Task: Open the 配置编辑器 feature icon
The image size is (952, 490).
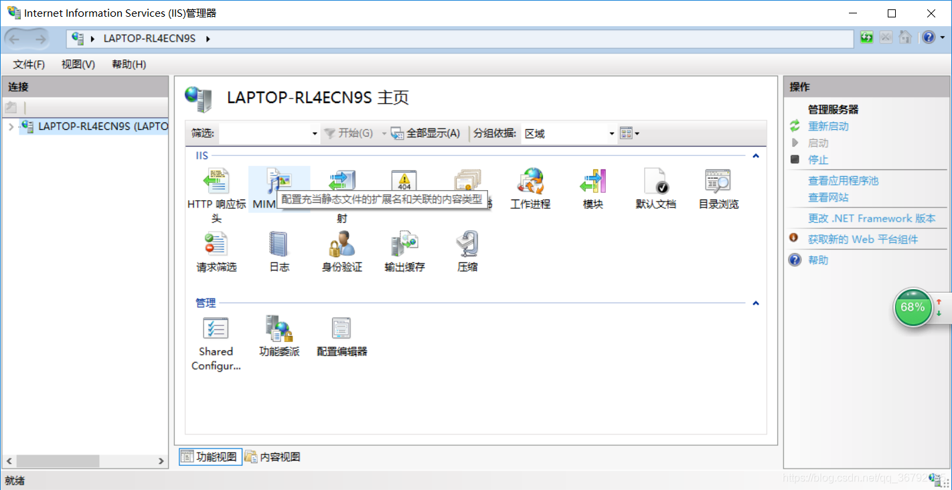Action: point(341,328)
